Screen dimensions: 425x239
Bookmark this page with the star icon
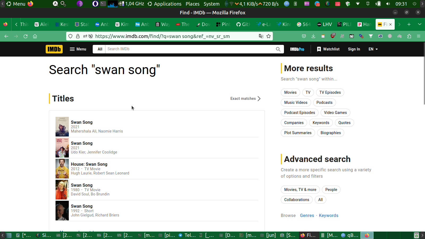click(x=269, y=36)
